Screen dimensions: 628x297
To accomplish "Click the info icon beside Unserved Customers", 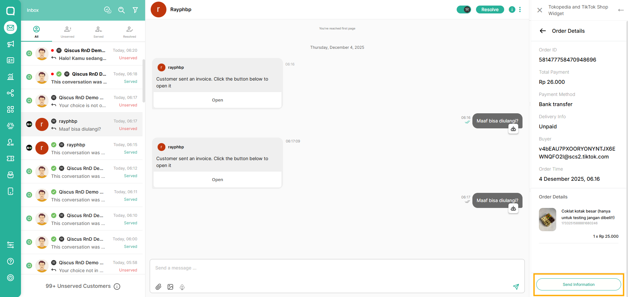I will point(117,287).
